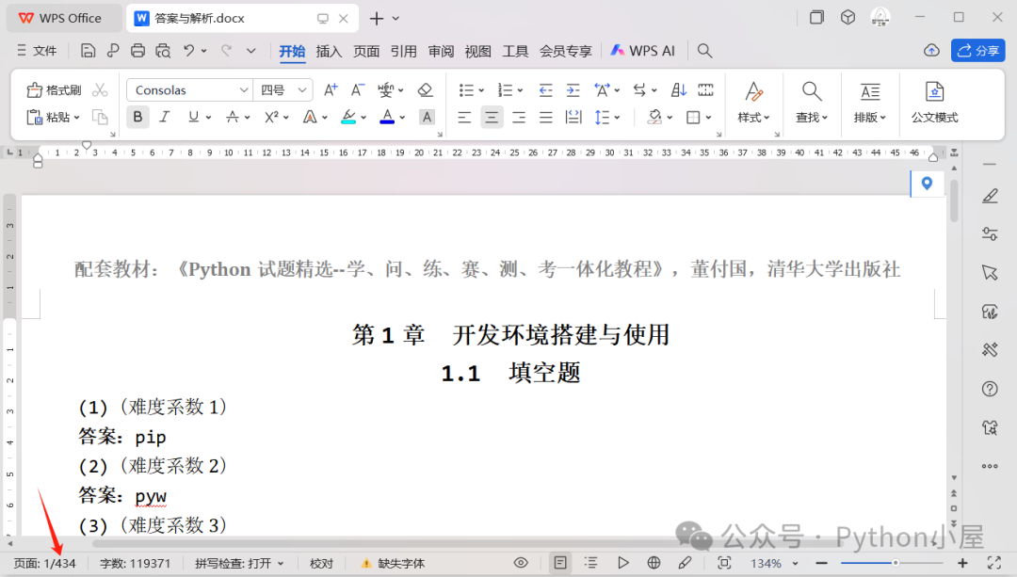Click the Cut scissors icon
This screenshot has width=1017, height=577.
(100, 90)
